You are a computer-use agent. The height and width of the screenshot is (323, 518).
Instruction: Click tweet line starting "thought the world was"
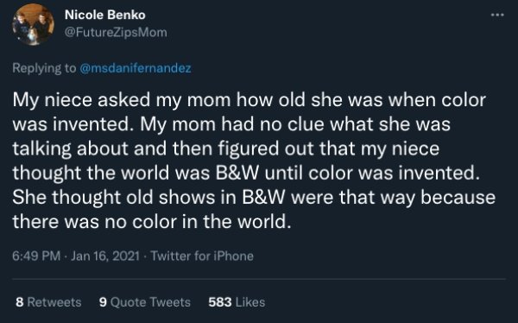pyautogui.click(x=246, y=173)
